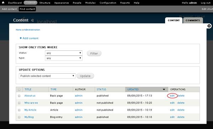Edit the Who are we page
This screenshot has height=129, width=213.
172,103
